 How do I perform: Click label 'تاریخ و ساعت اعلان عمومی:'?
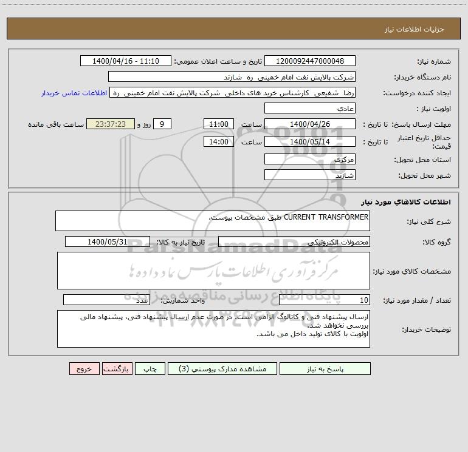[x=218, y=61]
